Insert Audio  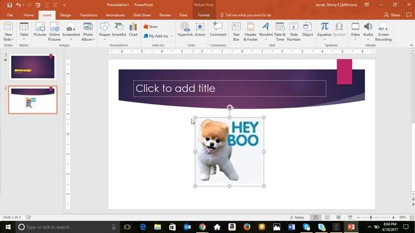(368, 32)
